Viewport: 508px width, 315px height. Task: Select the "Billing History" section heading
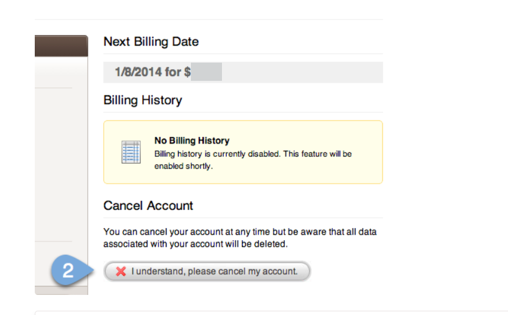point(143,100)
